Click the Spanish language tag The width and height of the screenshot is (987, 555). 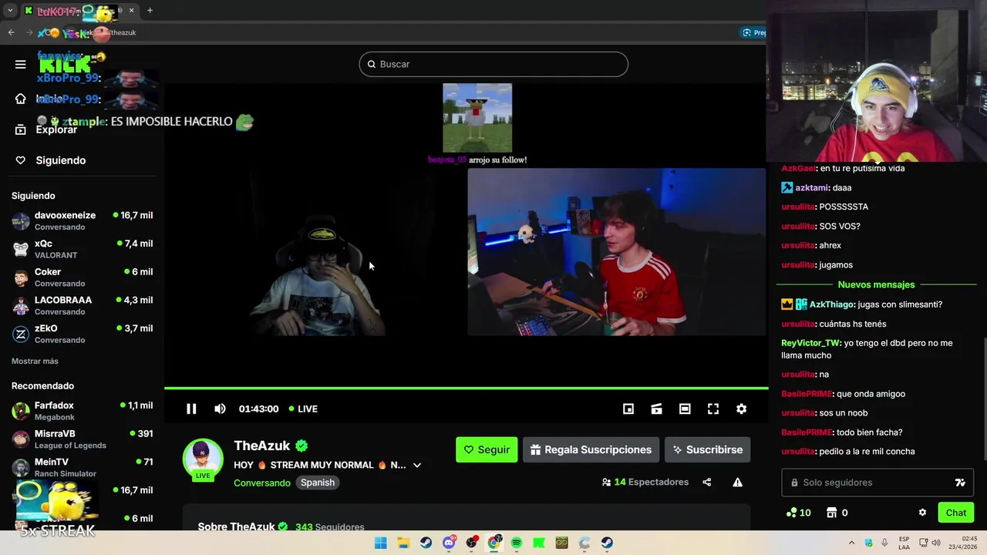click(x=318, y=483)
